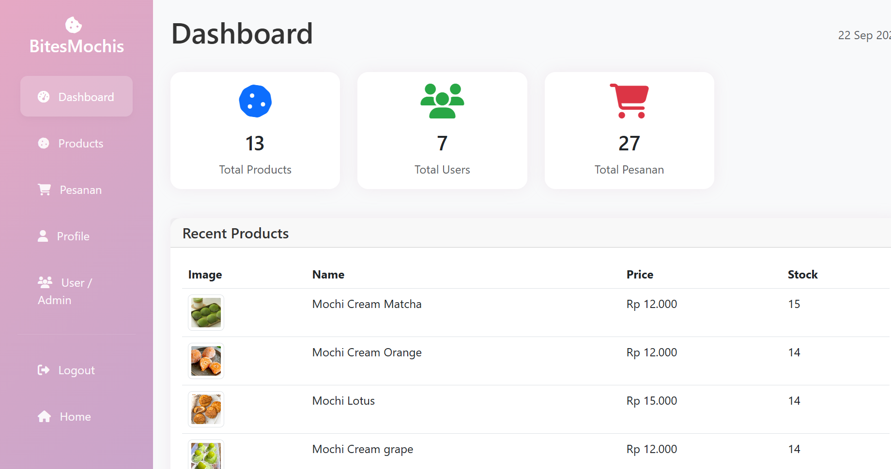Click the Home house icon in sidebar
Screen dimensions: 891x469
pyautogui.click(x=45, y=416)
